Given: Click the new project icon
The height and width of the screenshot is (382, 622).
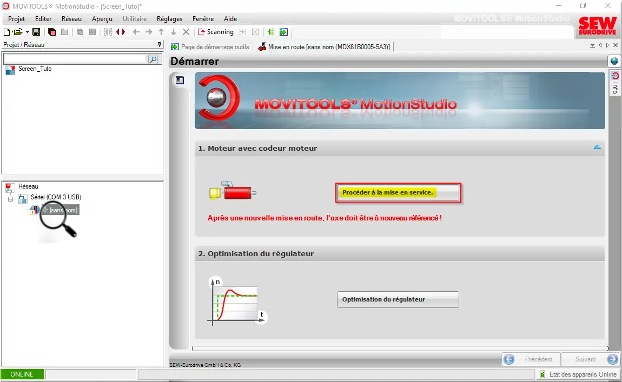Looking at the screenshot, I should click(x=6, y=32).
